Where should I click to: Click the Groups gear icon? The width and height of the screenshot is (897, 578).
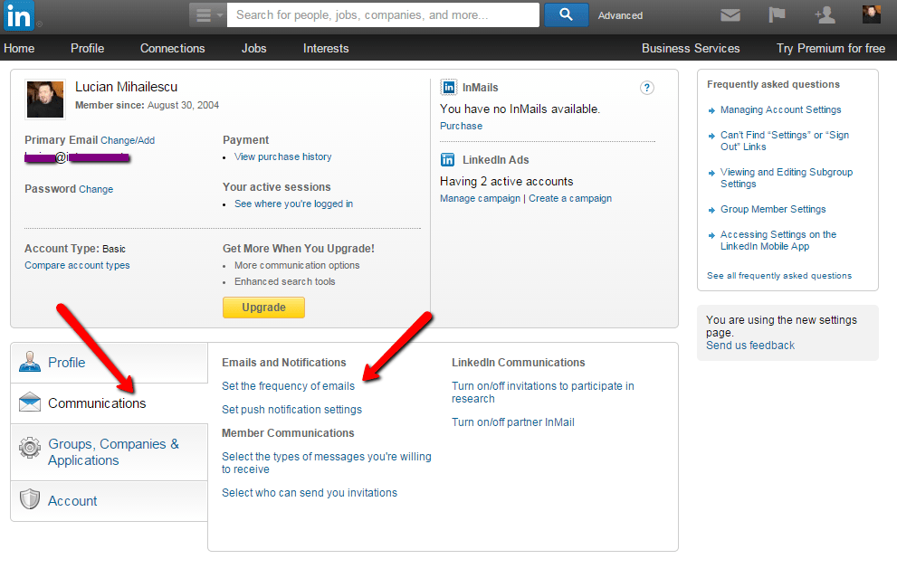pyautogui.click(x=30, y=448)
